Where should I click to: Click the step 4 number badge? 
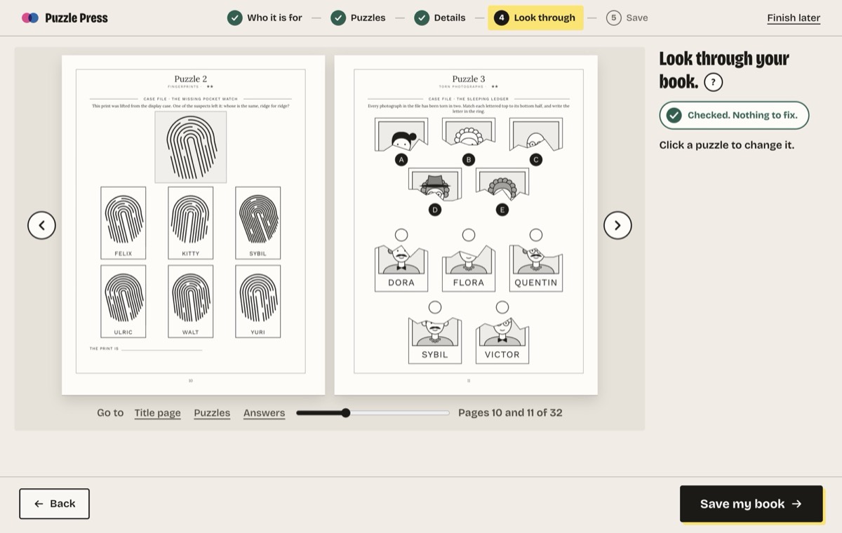[501, 18]
